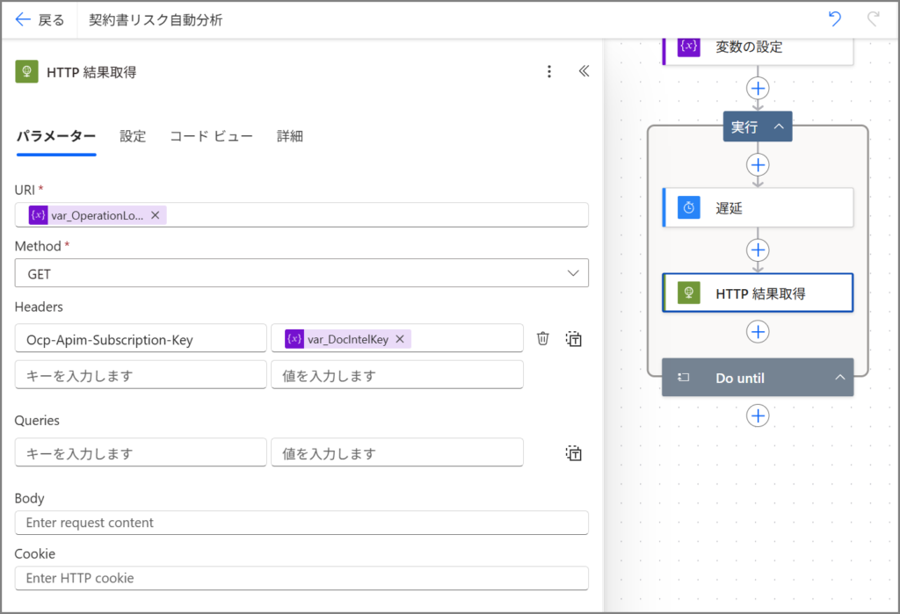Image resolution: width=900 pixels, height=614 pixels.
Task: Collapse the Do until chevron
Action: (839, 378)
